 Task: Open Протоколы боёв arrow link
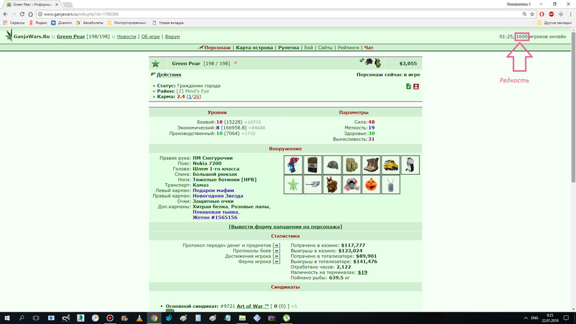[x=277, y=251]
